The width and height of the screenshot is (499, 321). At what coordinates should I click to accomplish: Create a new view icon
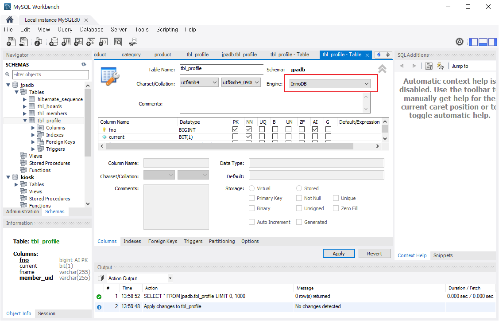(78, 42)
